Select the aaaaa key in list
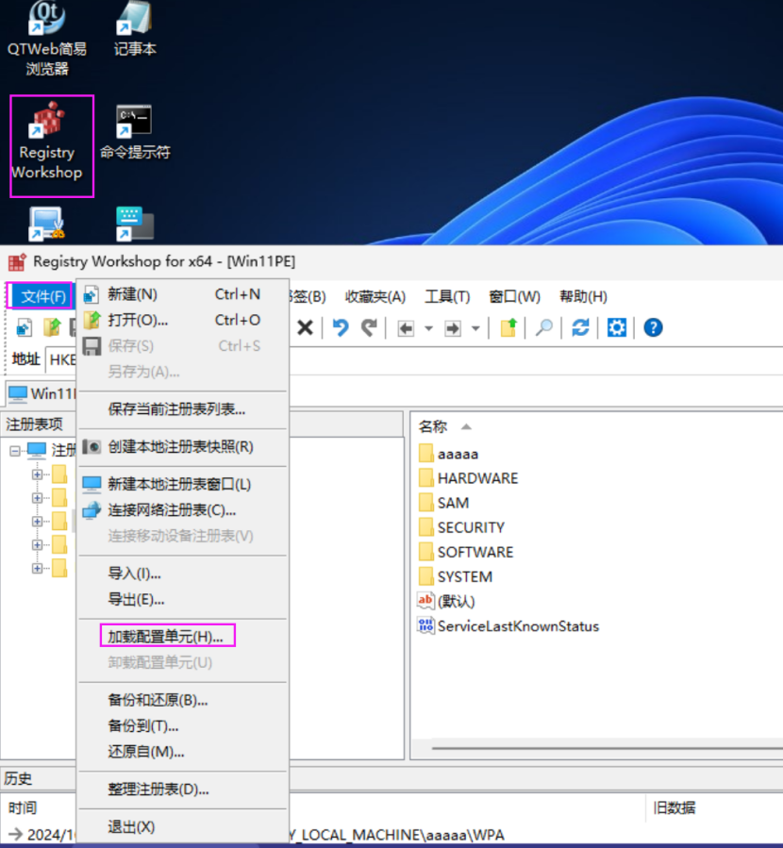 pos(449,454)
